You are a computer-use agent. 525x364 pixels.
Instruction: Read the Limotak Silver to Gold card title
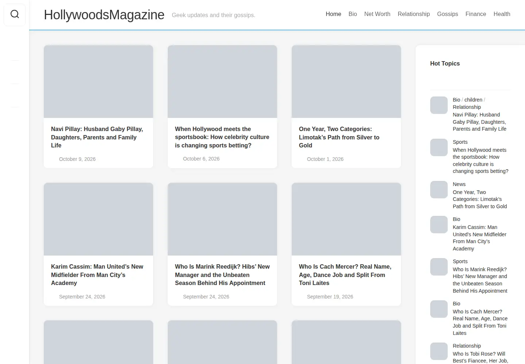pos(339,137)
